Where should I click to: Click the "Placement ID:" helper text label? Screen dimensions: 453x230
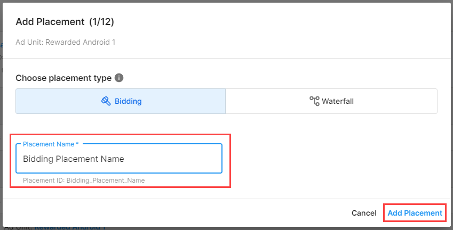pos(44,180)
